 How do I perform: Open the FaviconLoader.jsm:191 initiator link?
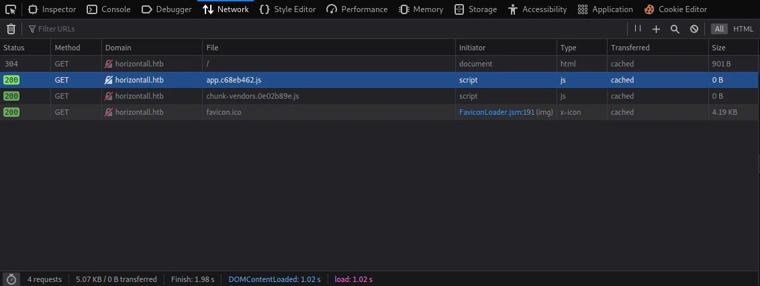[496, 112]
